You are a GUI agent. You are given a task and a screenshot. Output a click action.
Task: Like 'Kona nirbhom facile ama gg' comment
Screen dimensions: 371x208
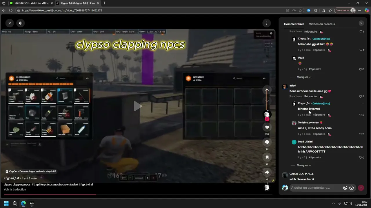(x=361, y=96)
